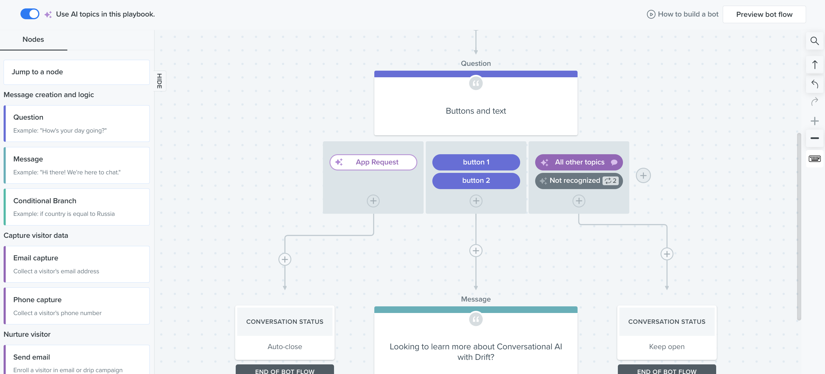
Task: Click the Jump to a node field
Action: [77, 72]
